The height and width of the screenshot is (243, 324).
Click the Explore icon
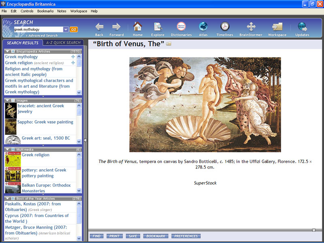tap(158, 27)
